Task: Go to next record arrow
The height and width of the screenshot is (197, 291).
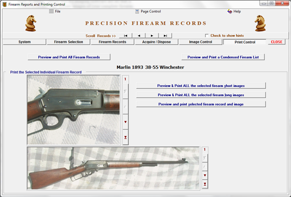Action: (152, 36)
